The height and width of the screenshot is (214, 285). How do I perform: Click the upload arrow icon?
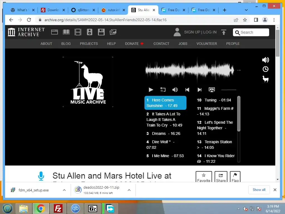pyautogui.click(x=224, y=32)
